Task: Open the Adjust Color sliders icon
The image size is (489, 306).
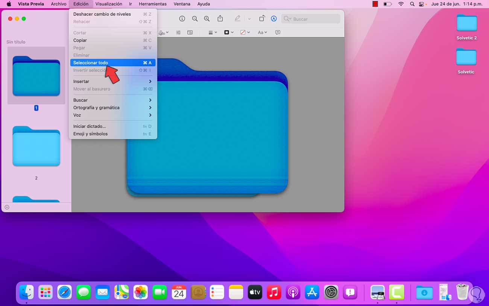Action: point(178,33)
